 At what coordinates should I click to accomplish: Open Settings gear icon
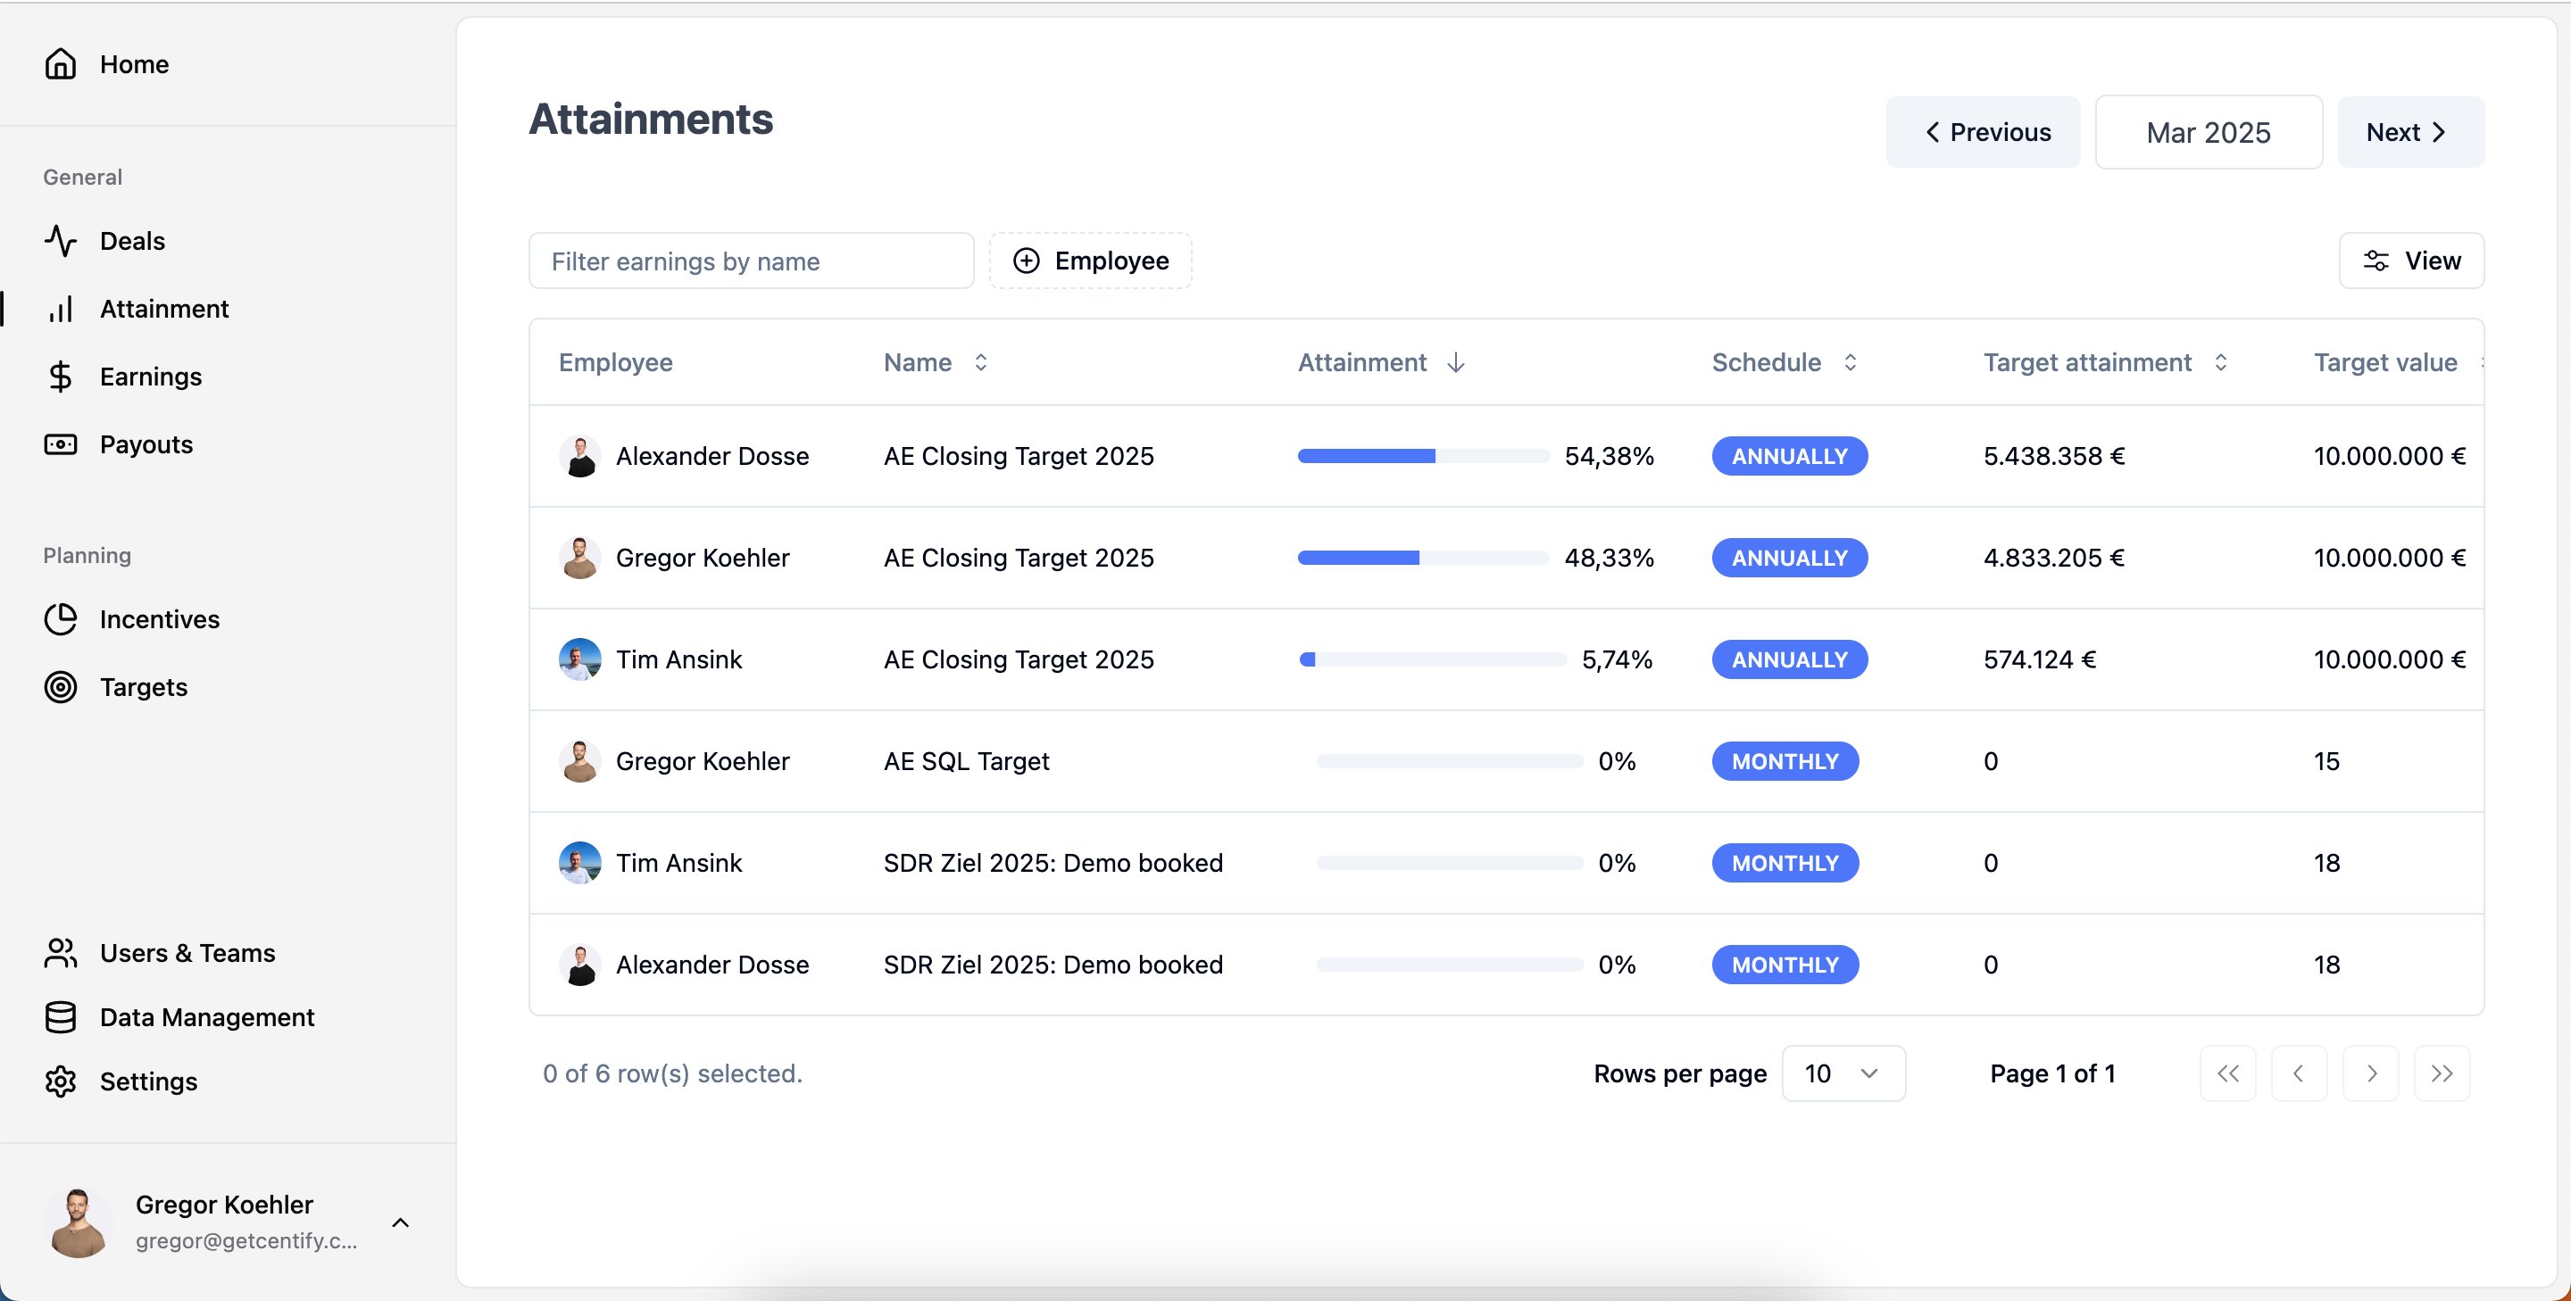[60, 1081]
